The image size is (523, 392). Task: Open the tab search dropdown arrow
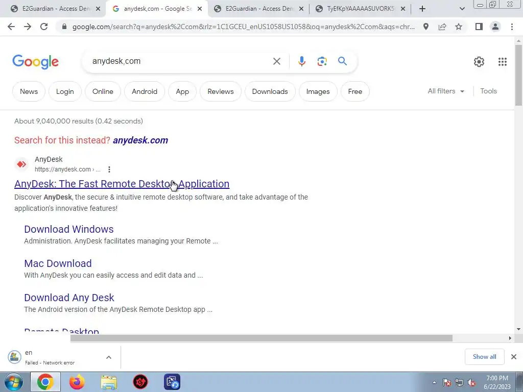coord(462,9)
